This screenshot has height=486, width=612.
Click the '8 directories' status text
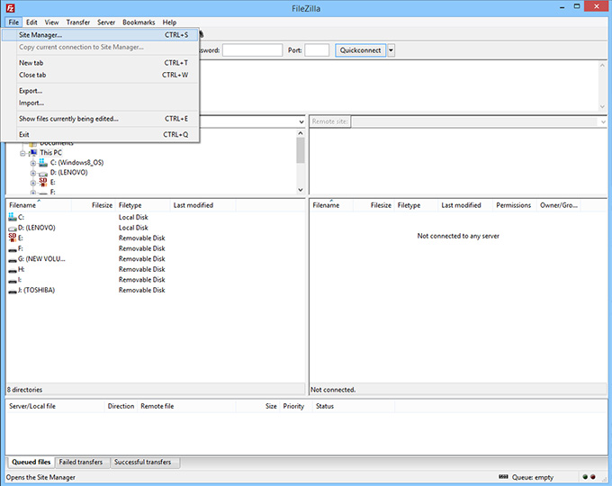tap(24, 390)
